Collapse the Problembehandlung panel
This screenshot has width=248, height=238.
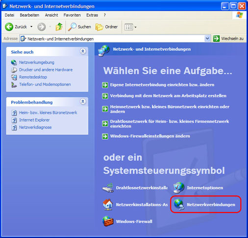83,102
